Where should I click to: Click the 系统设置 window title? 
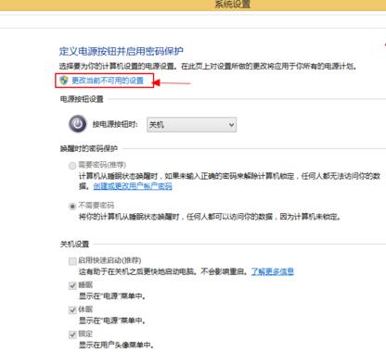point(232,5)
